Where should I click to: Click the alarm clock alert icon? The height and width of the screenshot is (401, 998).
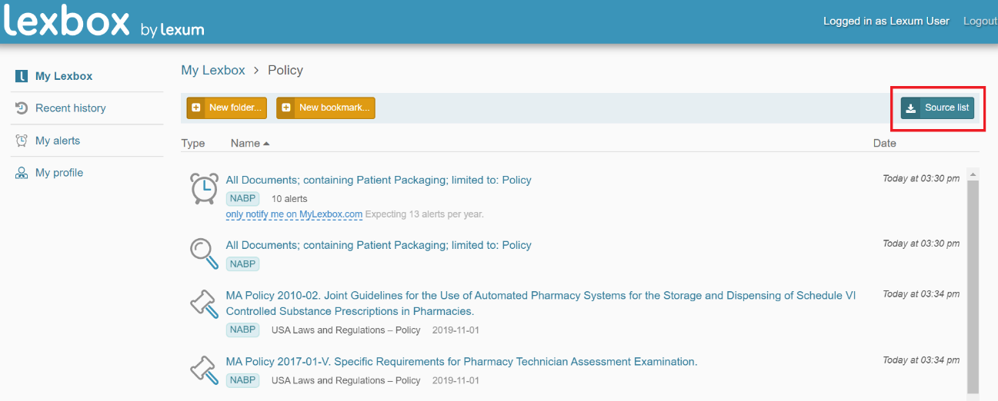[204, 189]
